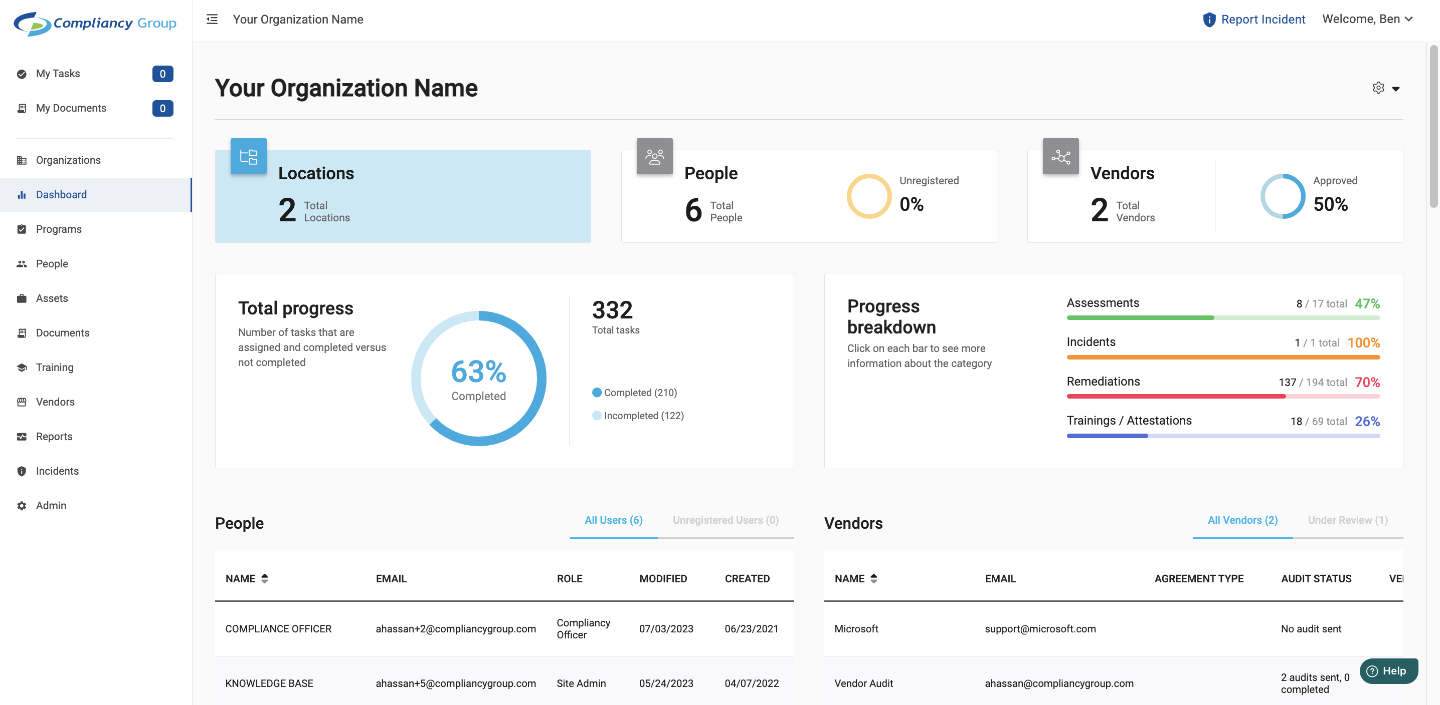Open the Vendors section from sidebar

coord(55,402)
